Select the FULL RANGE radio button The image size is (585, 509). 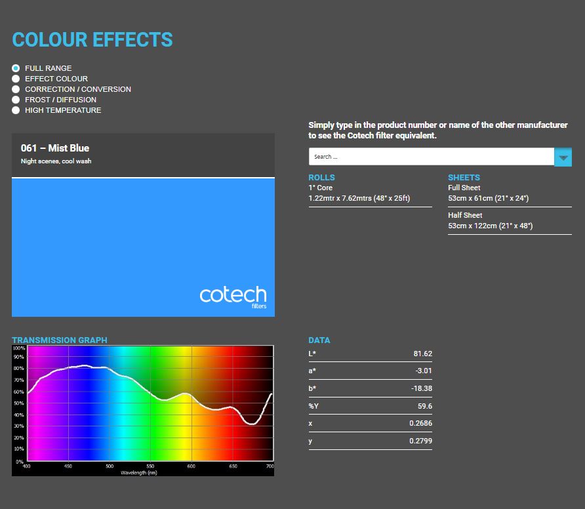pyautogui.click(x=16, y=68)
